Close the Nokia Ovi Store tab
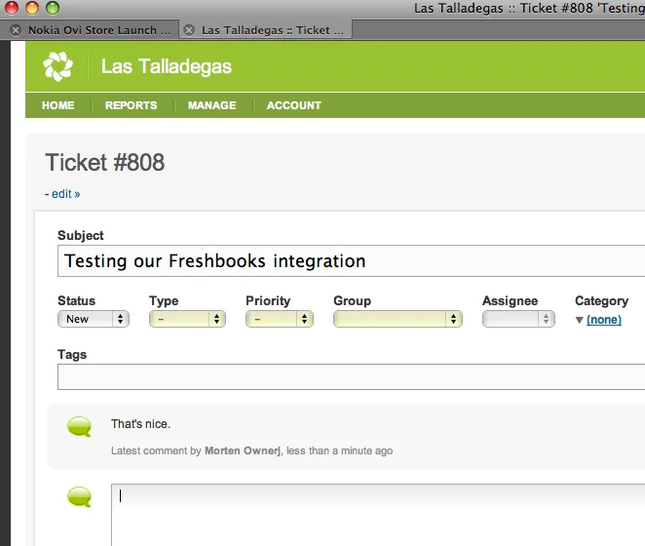Image resolution: width=645 pixels, height=546 pixels. click(x=15, y=30)
